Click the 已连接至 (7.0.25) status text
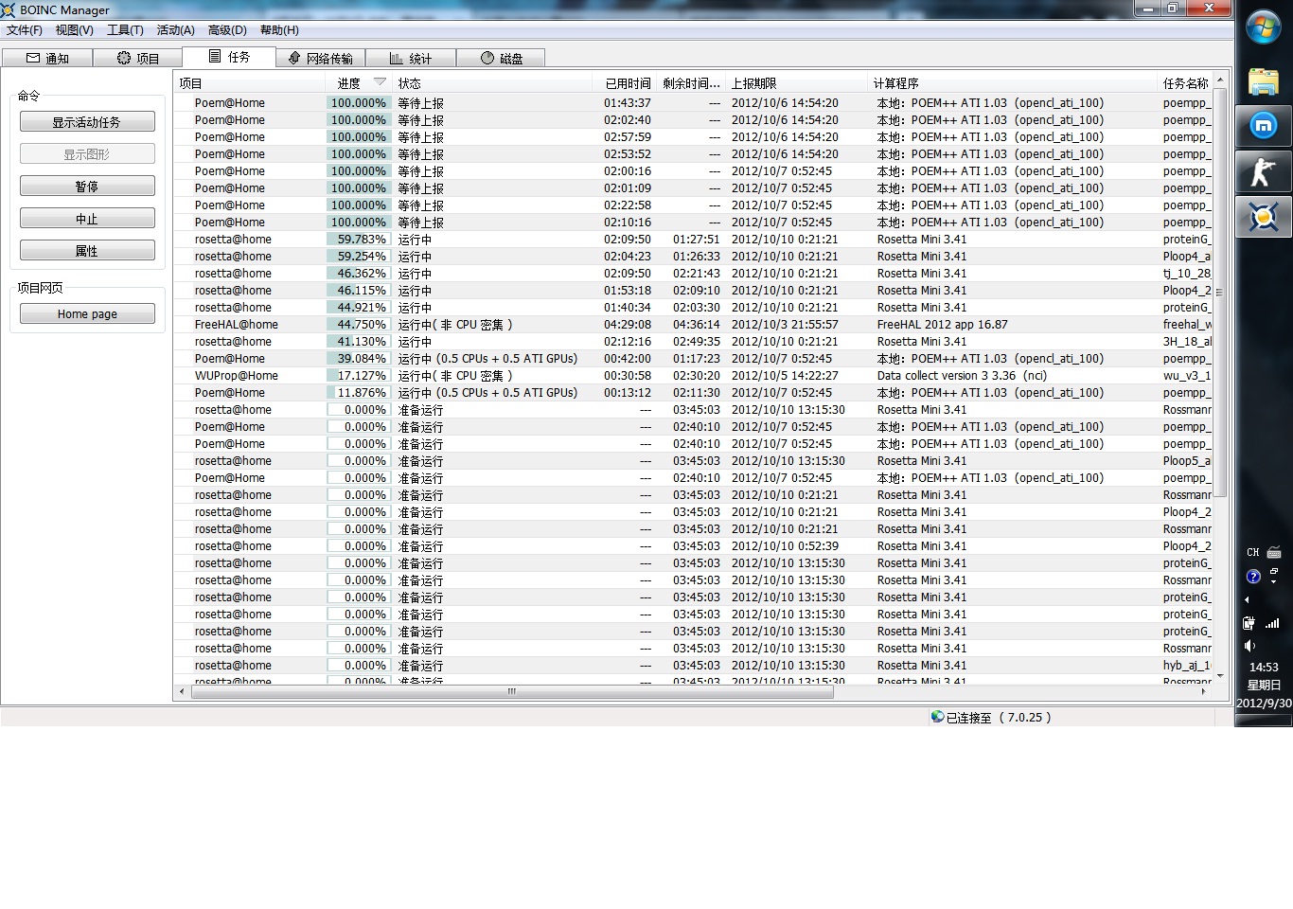Image resolution: width=1293 pixels, height=909 pixels. click(999, 718)
